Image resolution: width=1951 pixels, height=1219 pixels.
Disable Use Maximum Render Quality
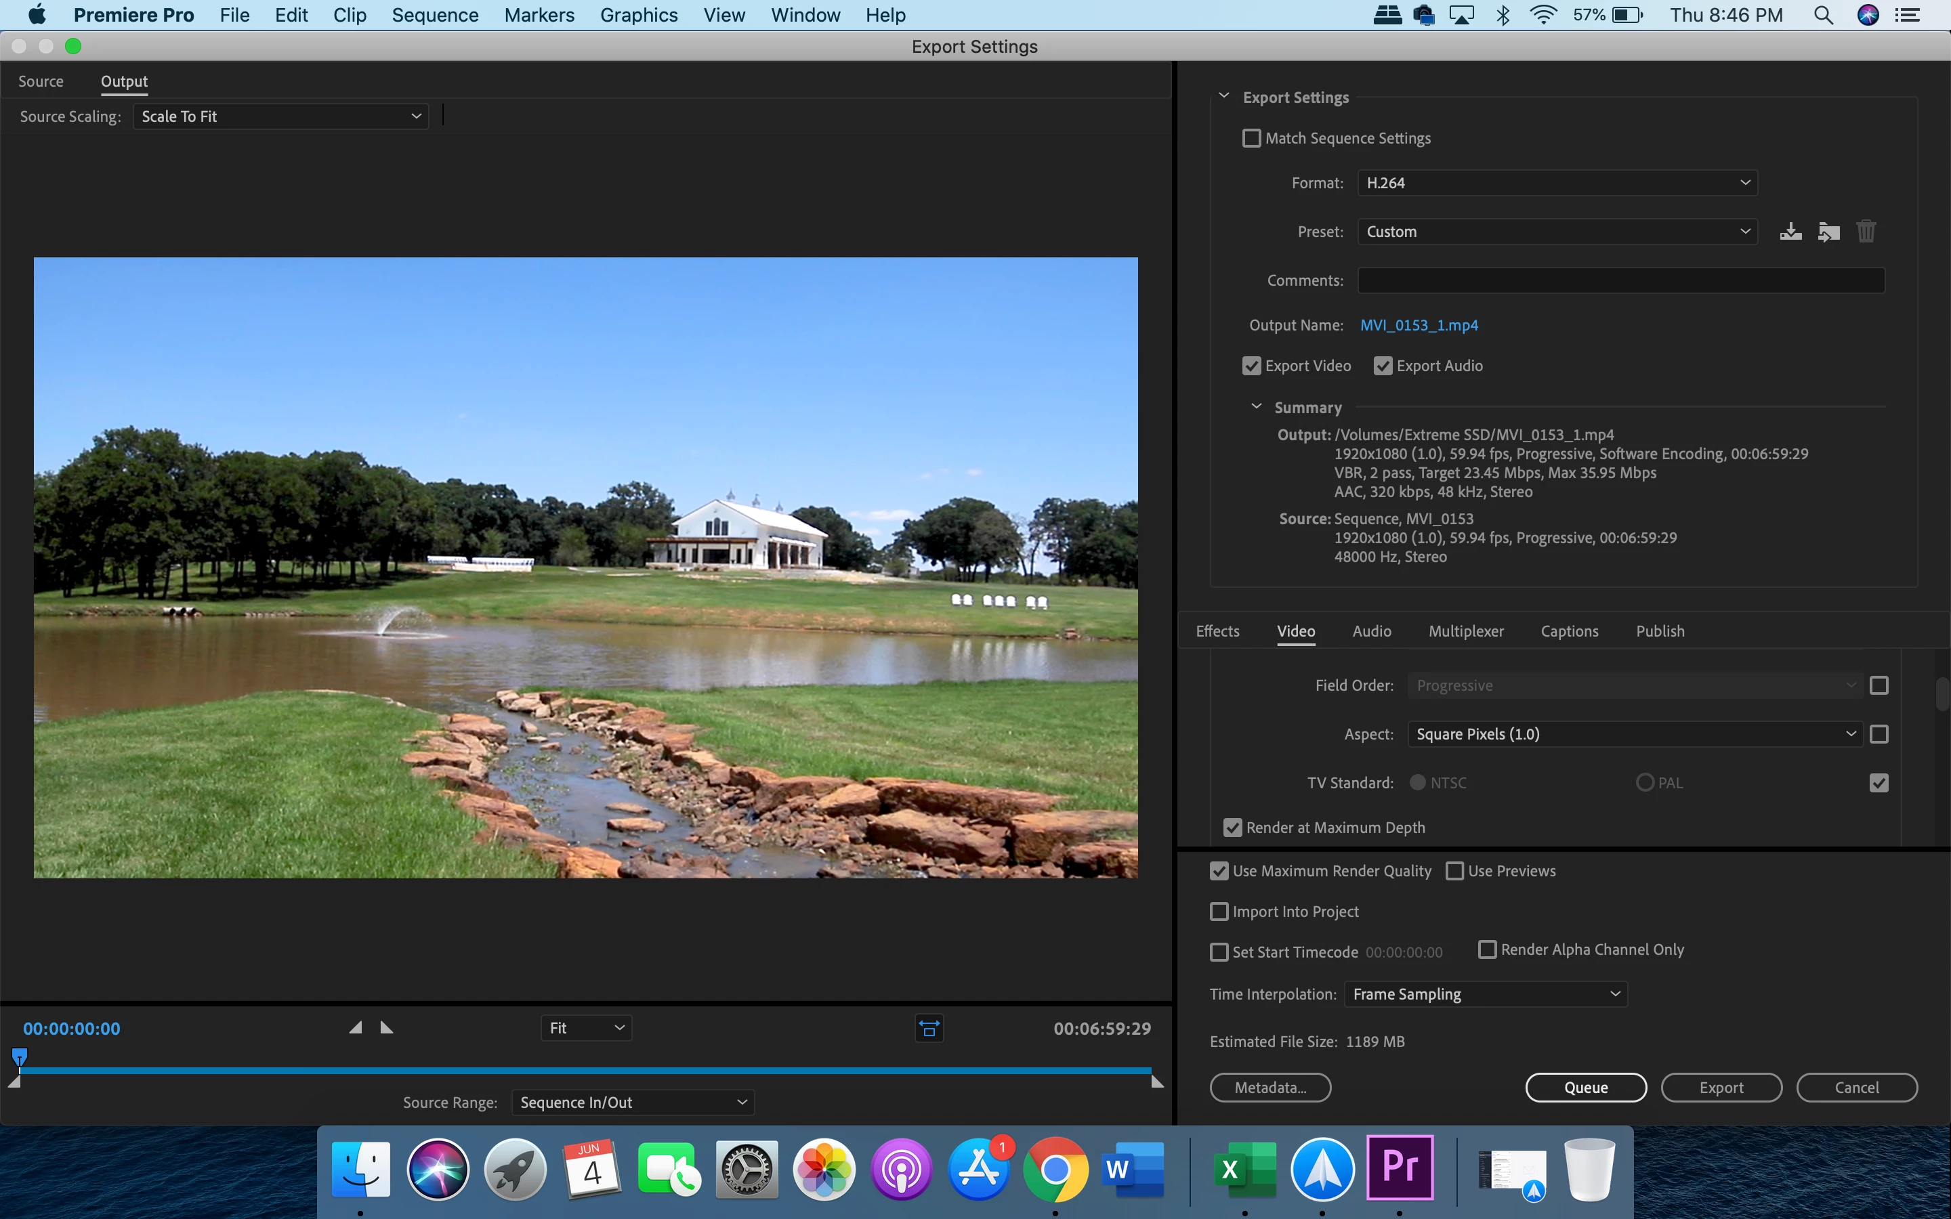[1219, 872]
